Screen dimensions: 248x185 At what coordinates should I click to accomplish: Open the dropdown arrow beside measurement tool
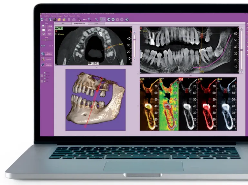[x=104, y=20]
